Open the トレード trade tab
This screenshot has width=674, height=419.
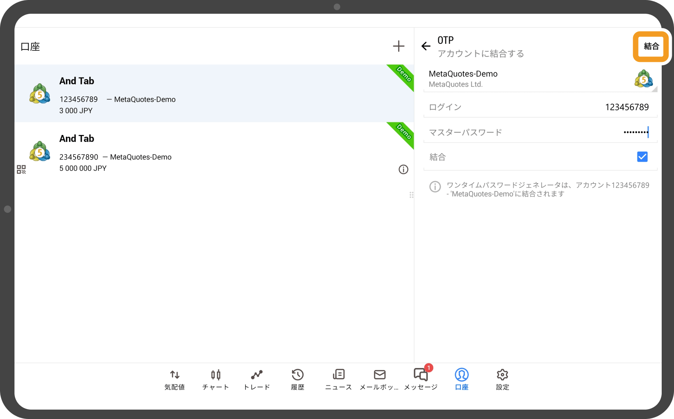pos(257,379)
